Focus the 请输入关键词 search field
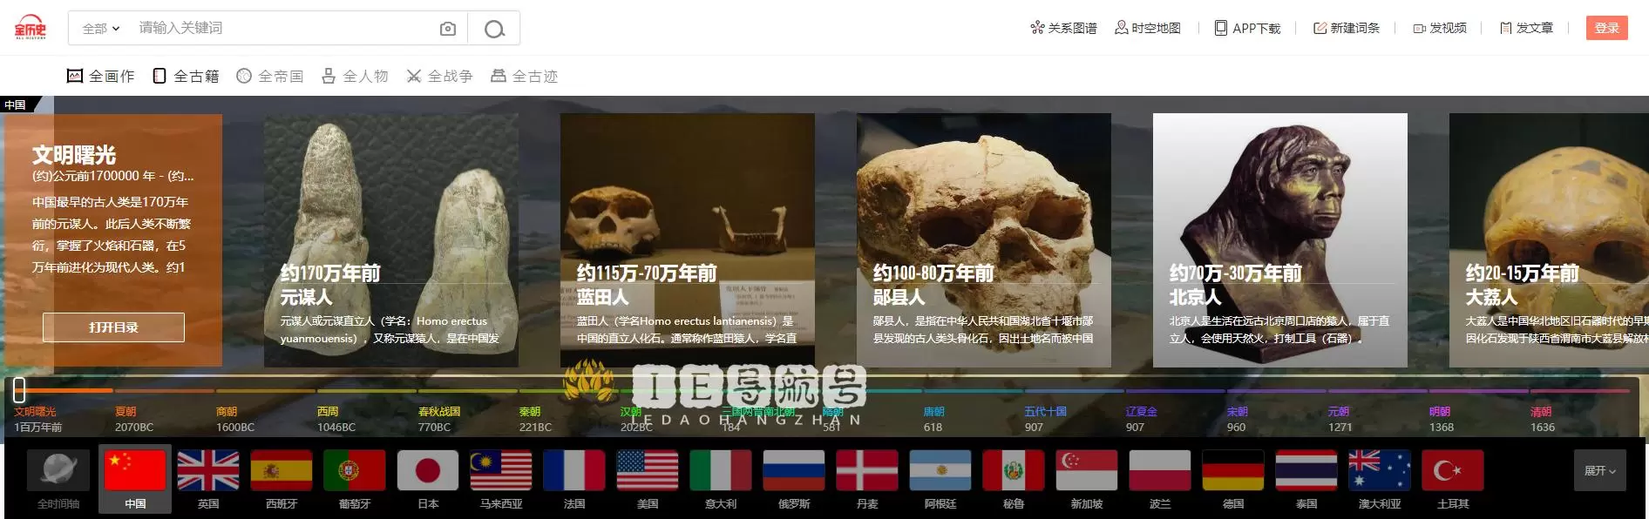Image resolution: width=1649 pixels, height=519 pixels. [279, 28]
